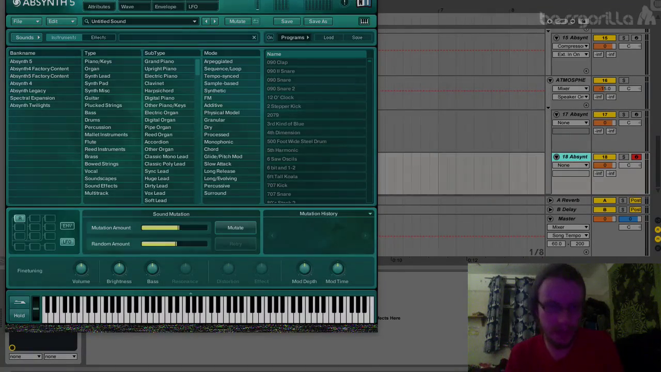Click the plus icon below ATMOSPHE track
Image resolution: width=661 pixels, height=372 pixels.
[x=586, y=105]
